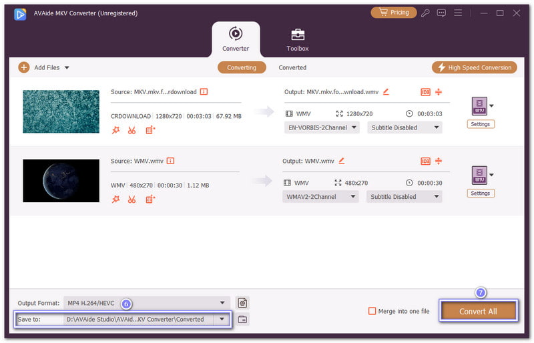
Task: Click the AVAide app logo icon
Action: tap(20, 14)
